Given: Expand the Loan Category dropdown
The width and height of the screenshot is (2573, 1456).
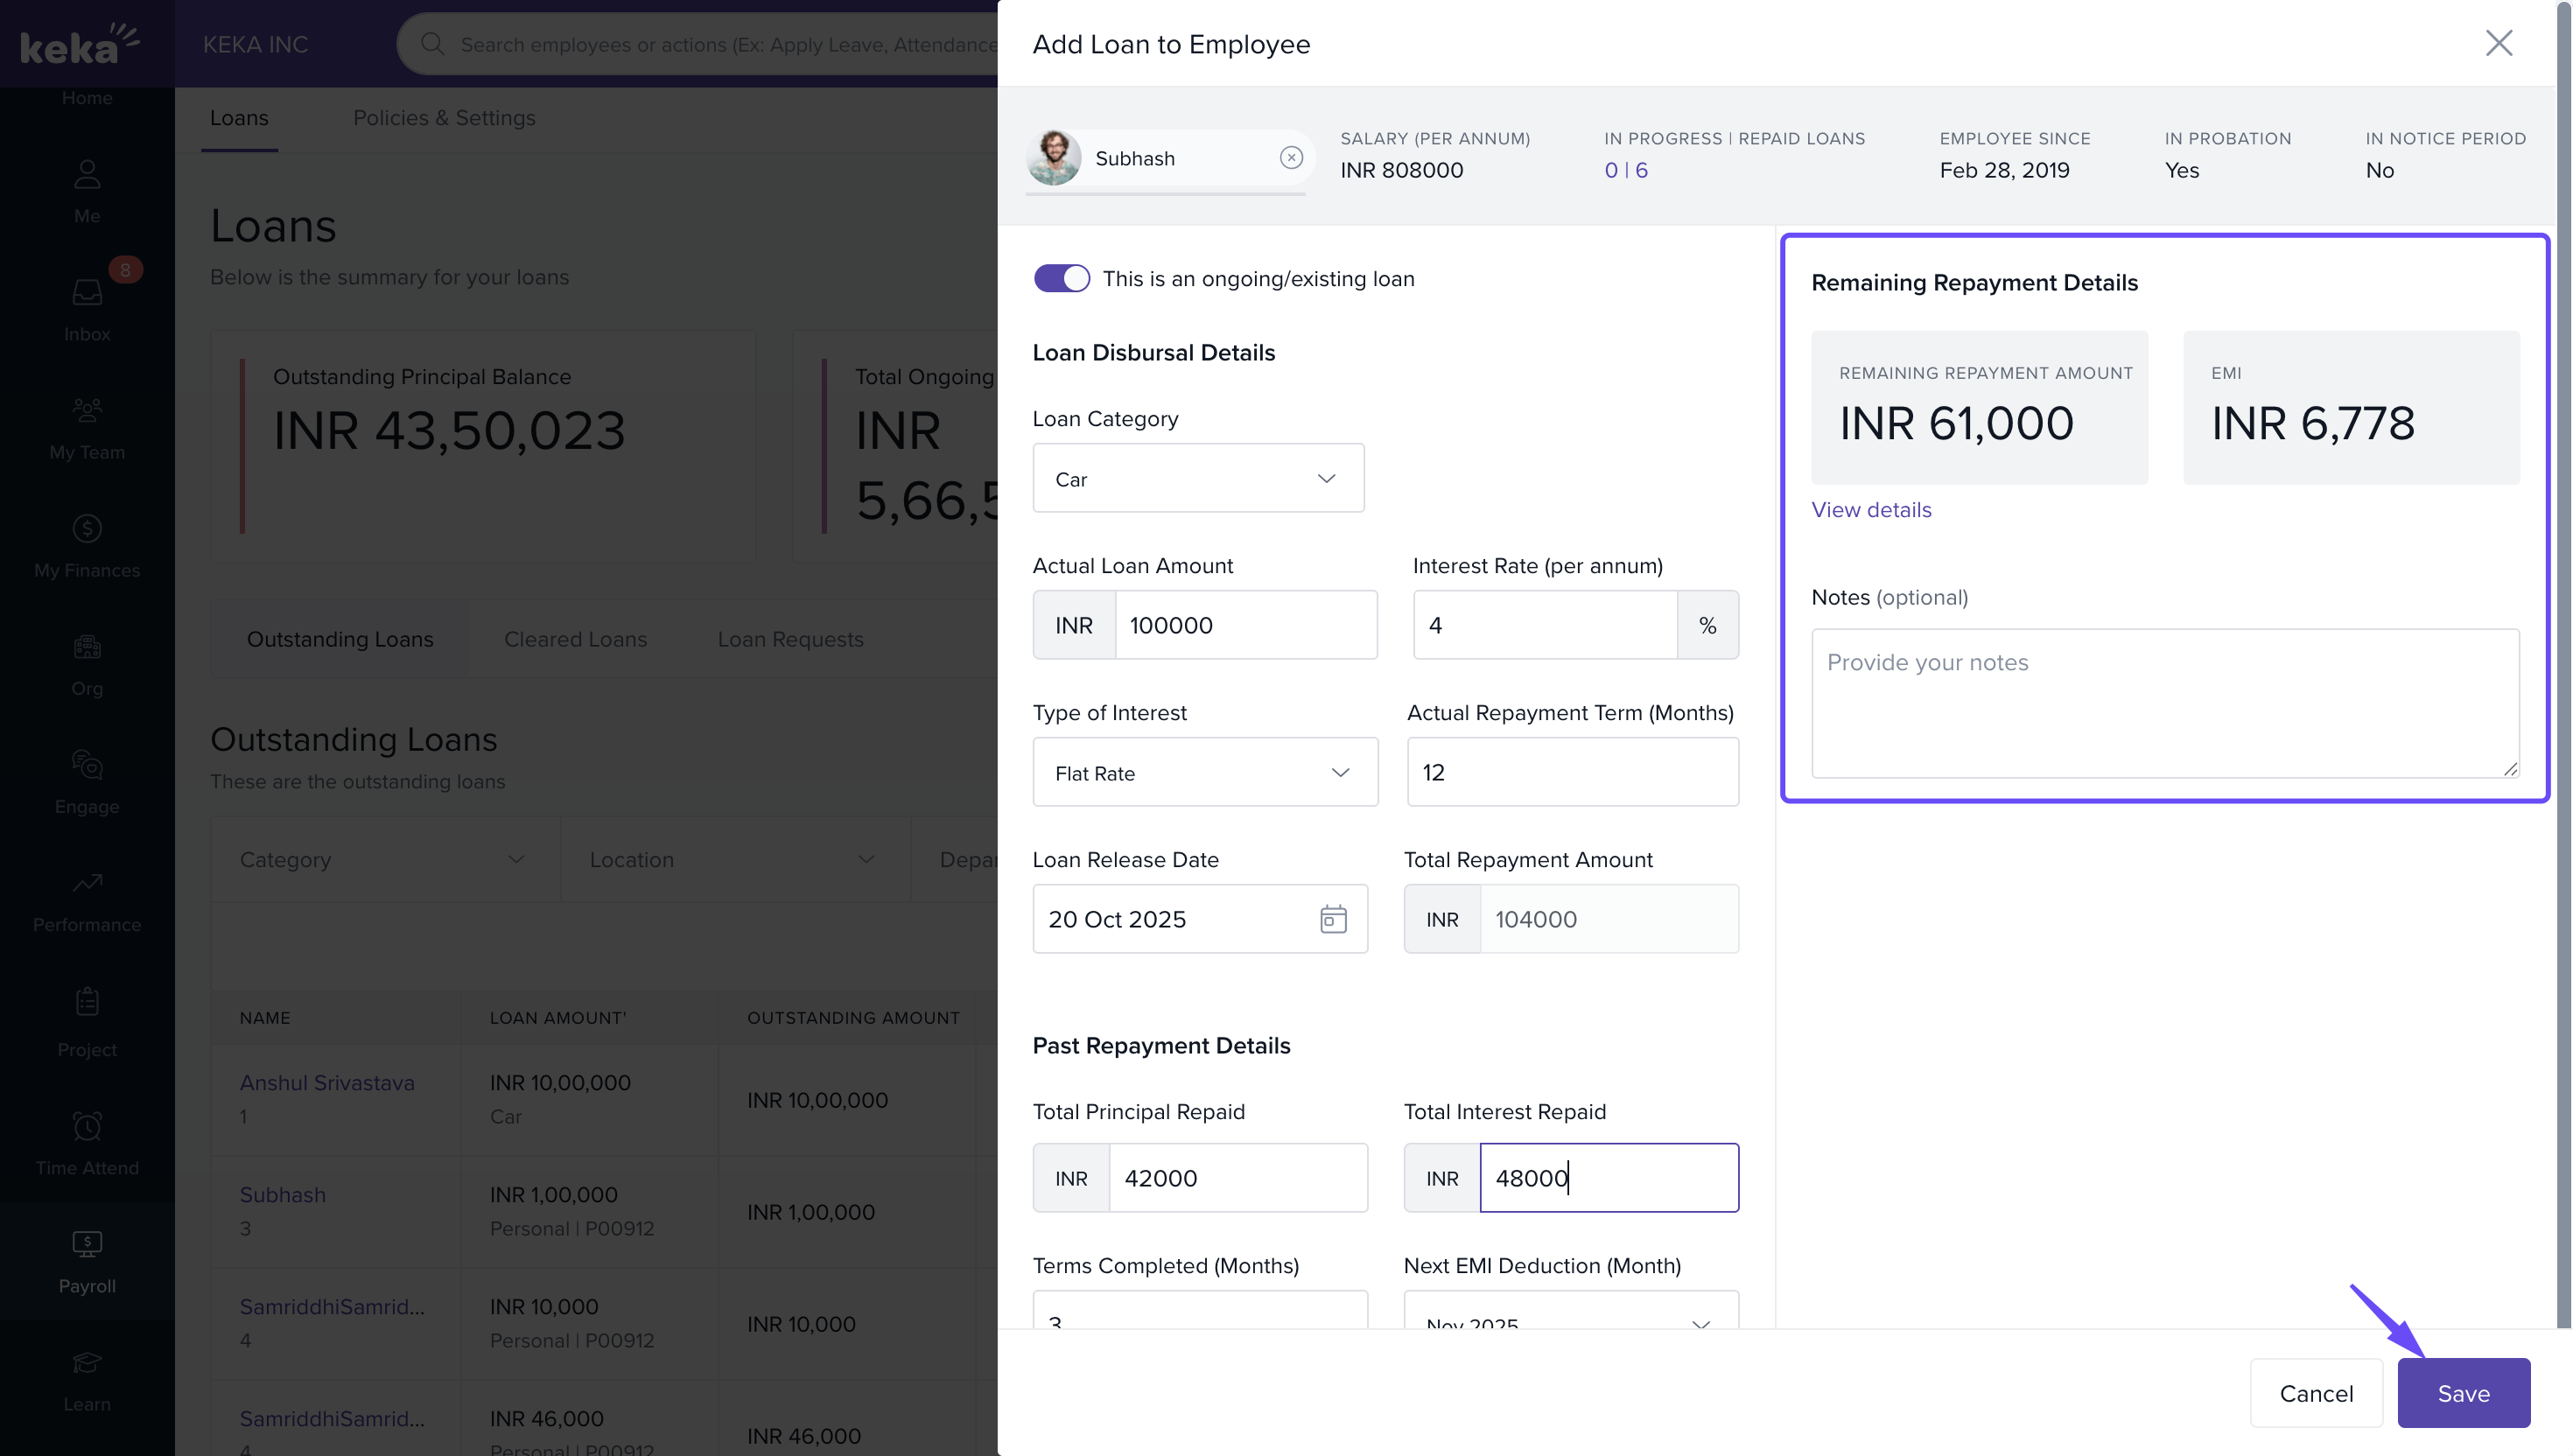Looking at the screenshot, I should point(1198,479).
